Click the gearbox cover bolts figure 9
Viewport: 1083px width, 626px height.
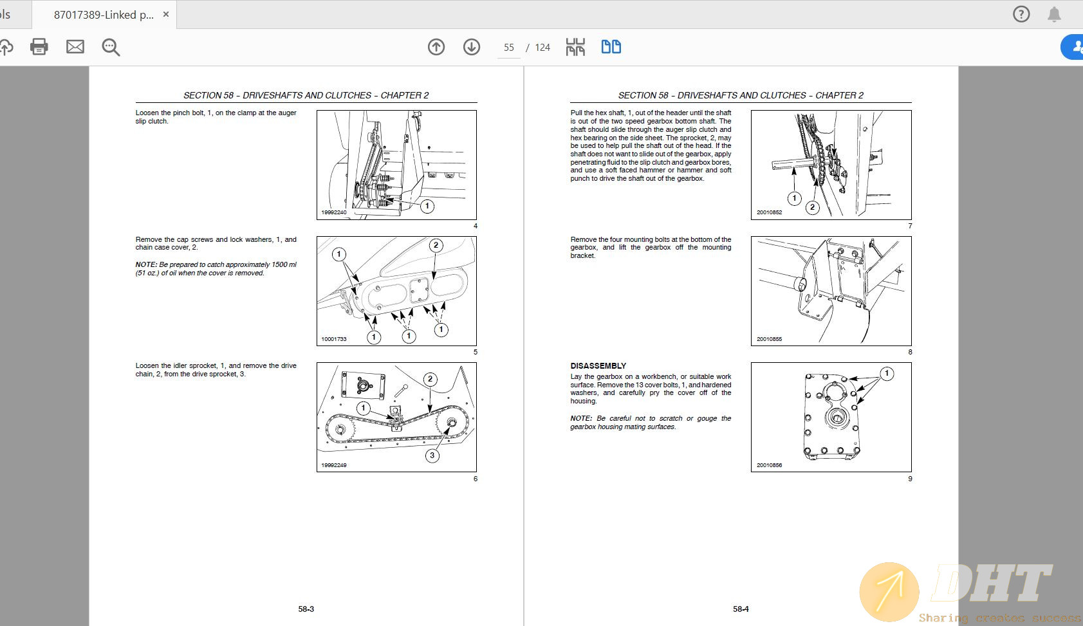[831, 417]
